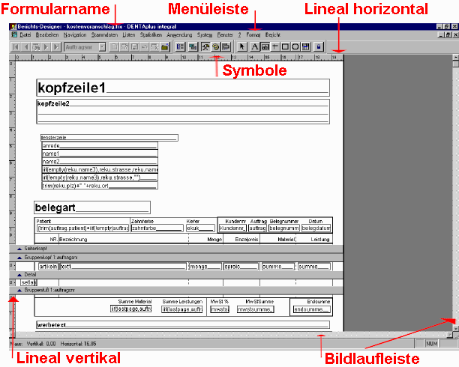Click the yellow folder open icon
The image size is (459, 367).
click(x=165, y=46)
